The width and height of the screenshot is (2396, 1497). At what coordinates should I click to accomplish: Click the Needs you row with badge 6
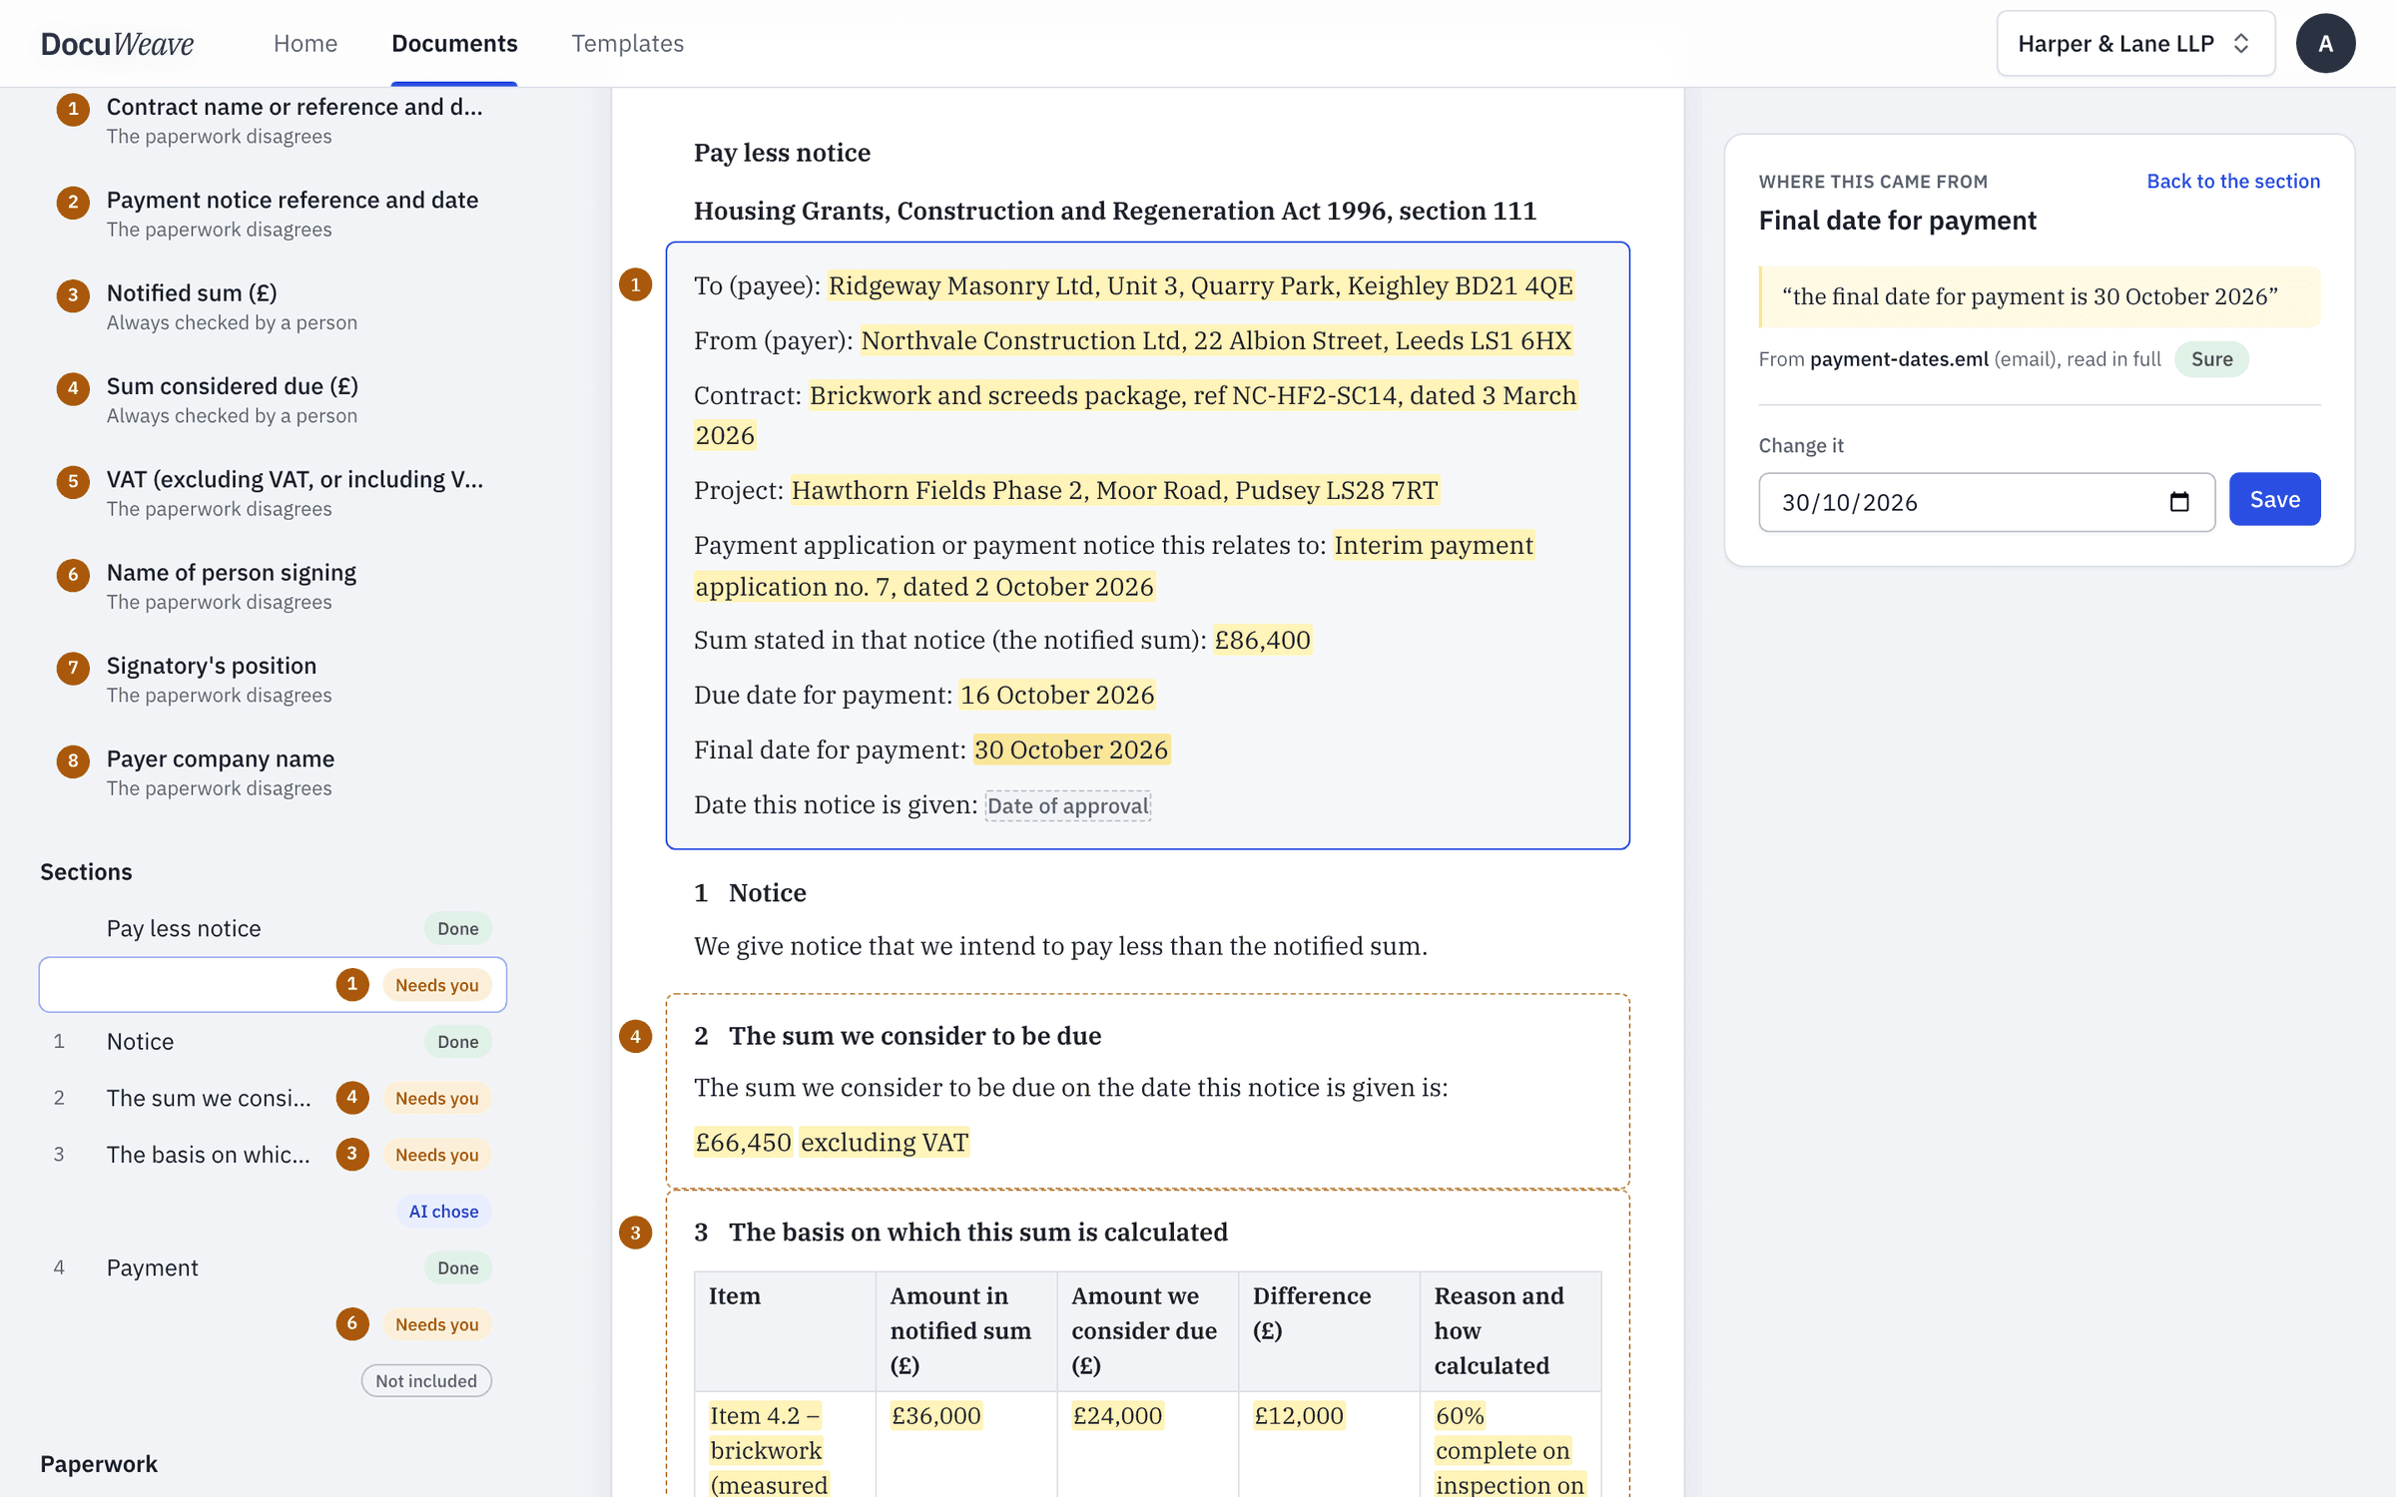tap(272, 1324)
